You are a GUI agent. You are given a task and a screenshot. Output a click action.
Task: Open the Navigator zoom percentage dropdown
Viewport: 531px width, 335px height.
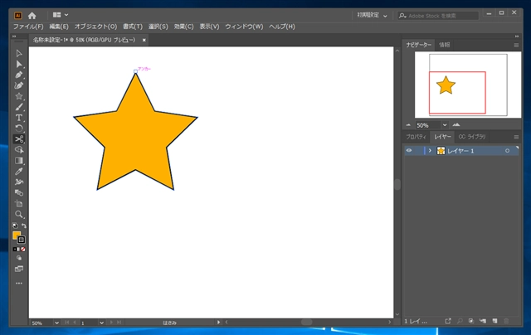tap(445, 125)
